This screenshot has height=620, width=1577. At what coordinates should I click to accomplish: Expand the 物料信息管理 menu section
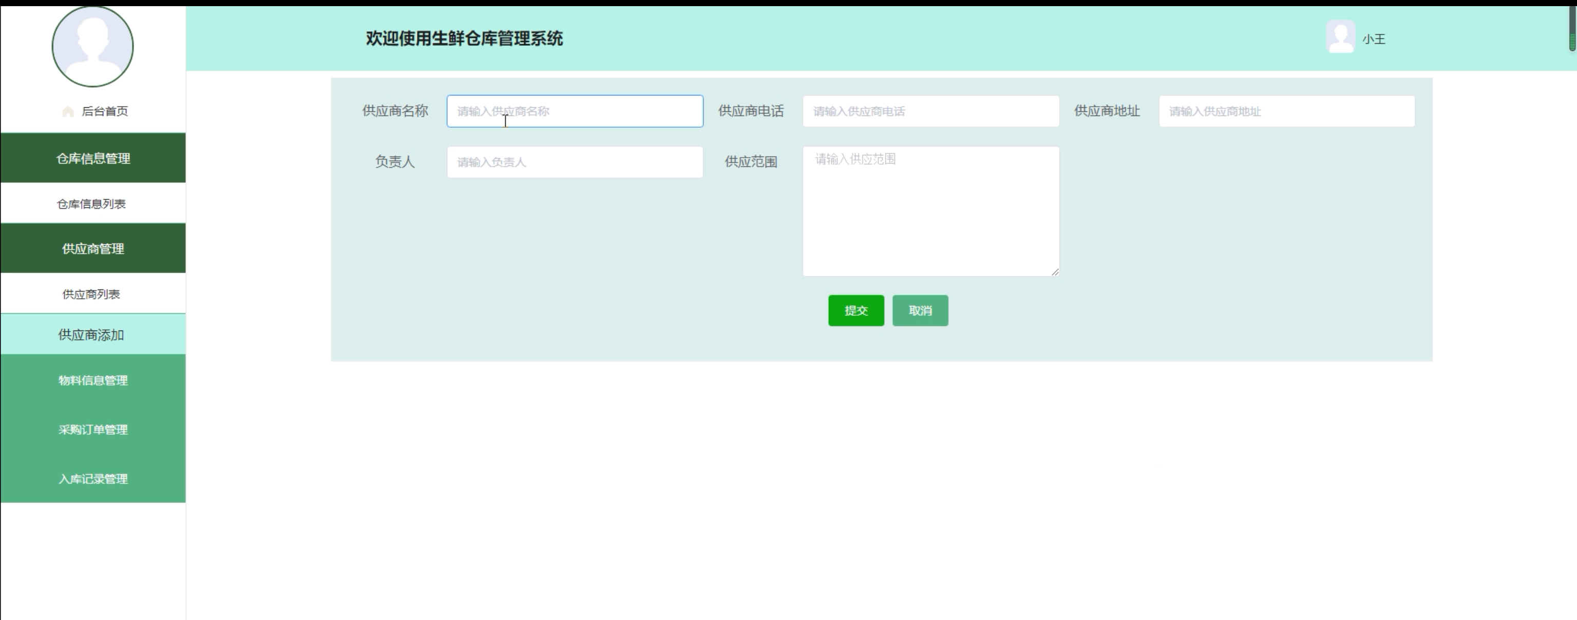93,380
